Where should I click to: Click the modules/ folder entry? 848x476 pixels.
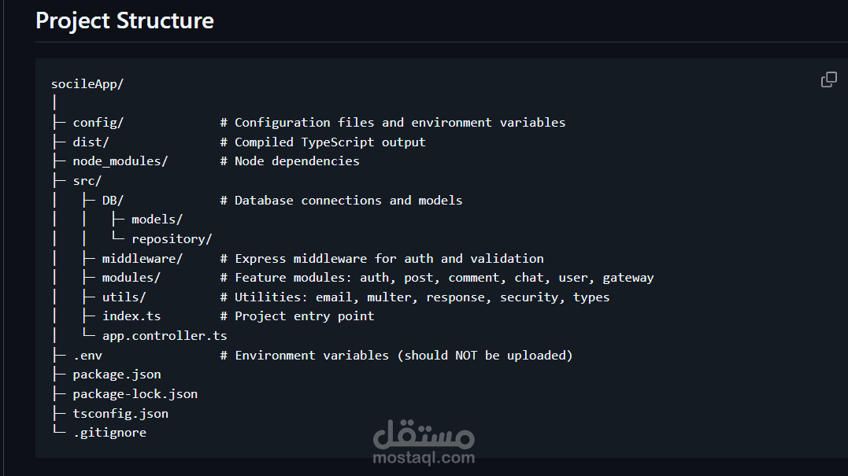[131, 278]
